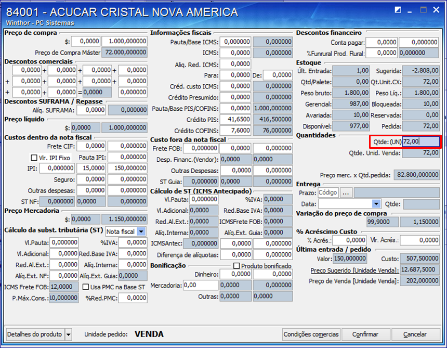The image size is (447, 348).
Task: Click the Disponível 977,00 stock value
Action: (x=351, y=126)
